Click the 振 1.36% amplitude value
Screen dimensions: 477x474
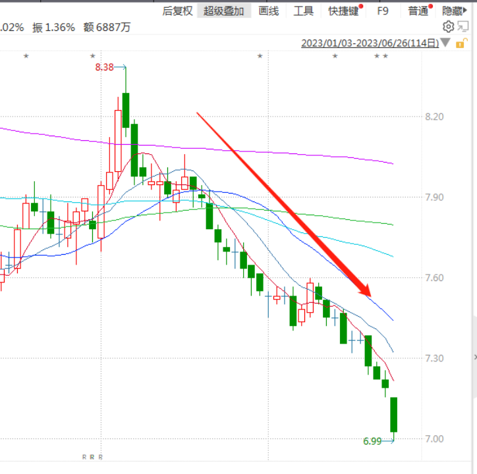[53, 28]
